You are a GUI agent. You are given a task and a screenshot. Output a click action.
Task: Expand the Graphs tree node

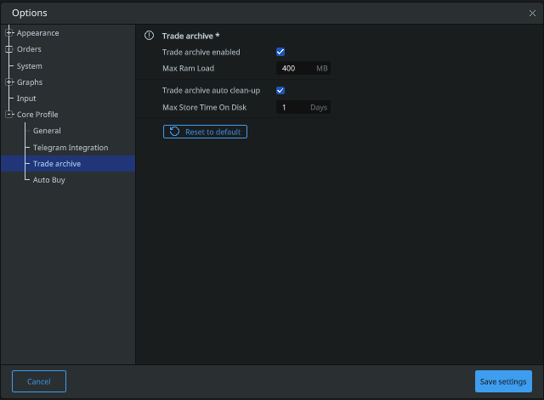point(9,82)
